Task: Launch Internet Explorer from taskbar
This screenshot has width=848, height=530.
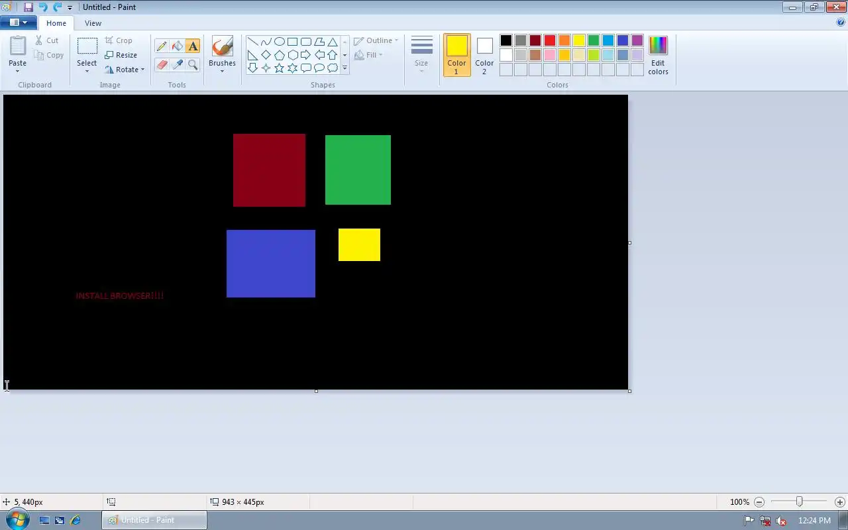Action: coord(76,521)
